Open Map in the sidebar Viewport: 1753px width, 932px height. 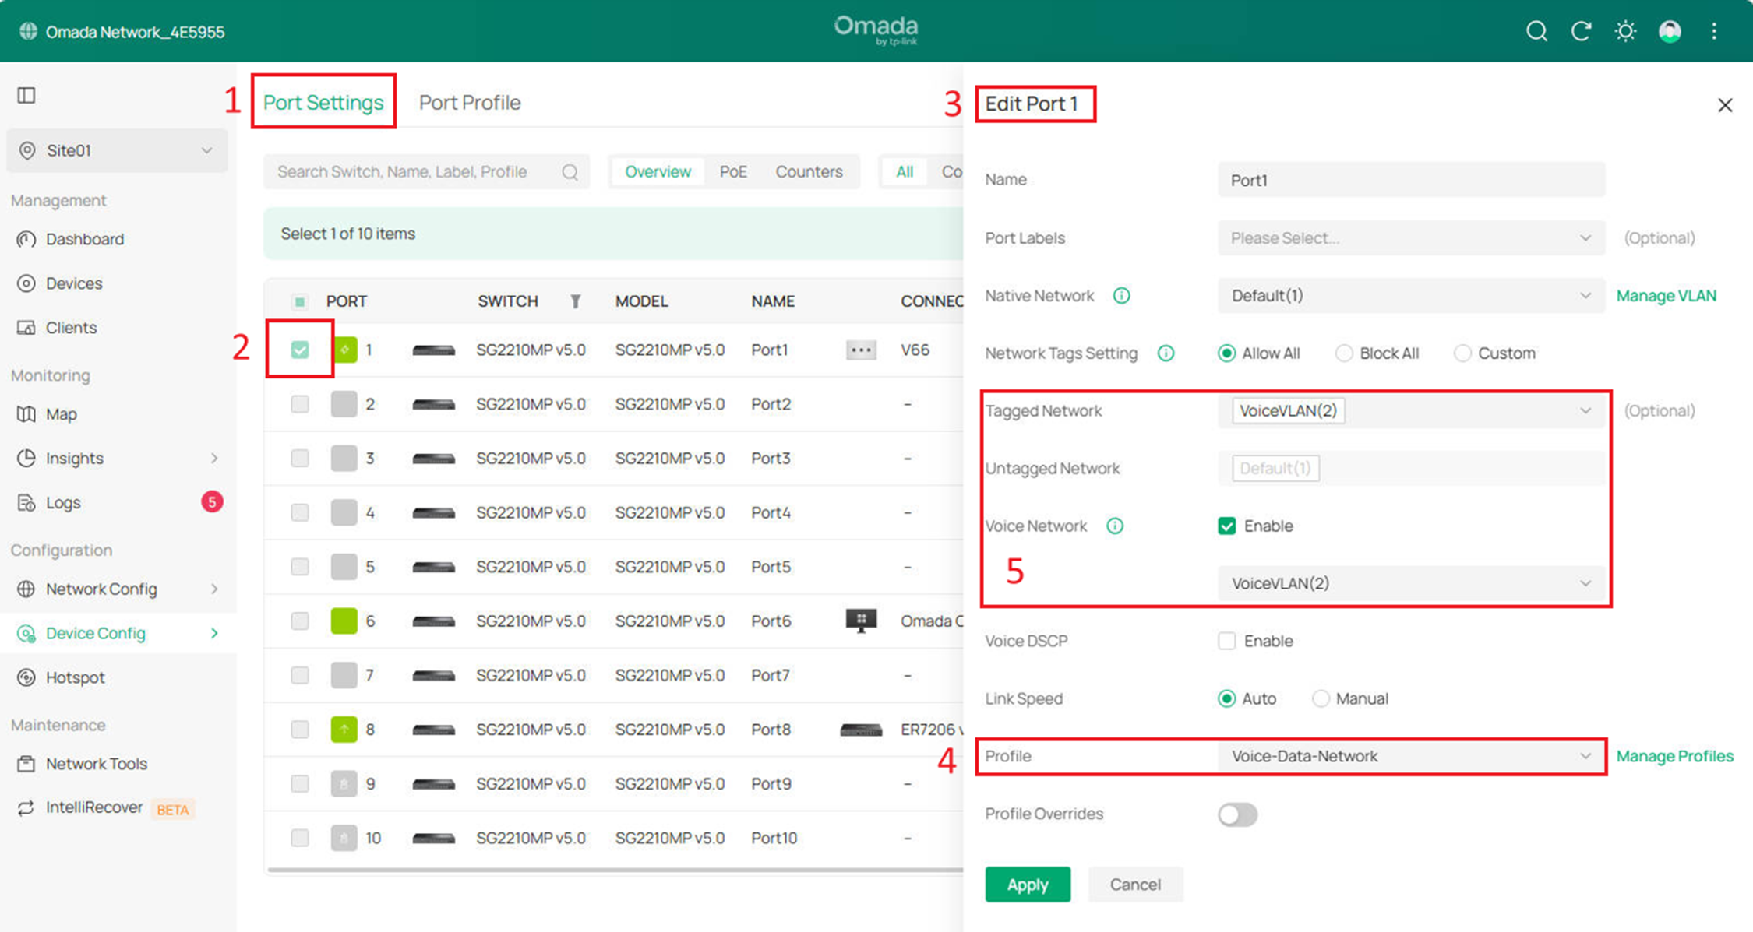tap(61, 414)
